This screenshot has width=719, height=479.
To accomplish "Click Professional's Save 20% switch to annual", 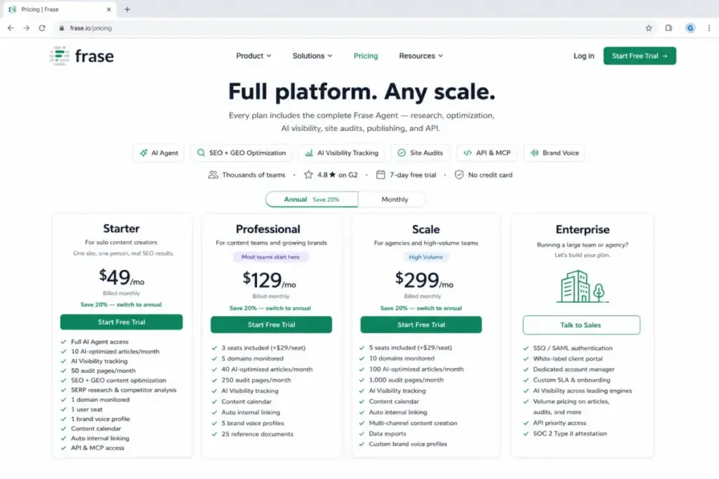I will [x=270, y=308].
